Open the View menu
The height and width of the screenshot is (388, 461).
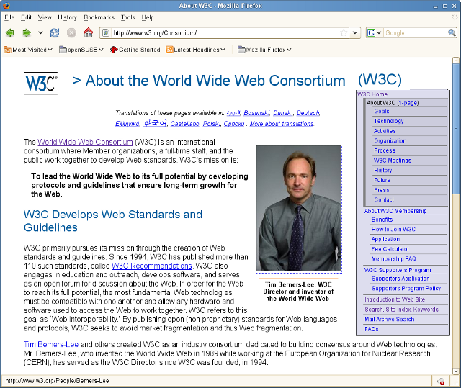click(45, 17)
